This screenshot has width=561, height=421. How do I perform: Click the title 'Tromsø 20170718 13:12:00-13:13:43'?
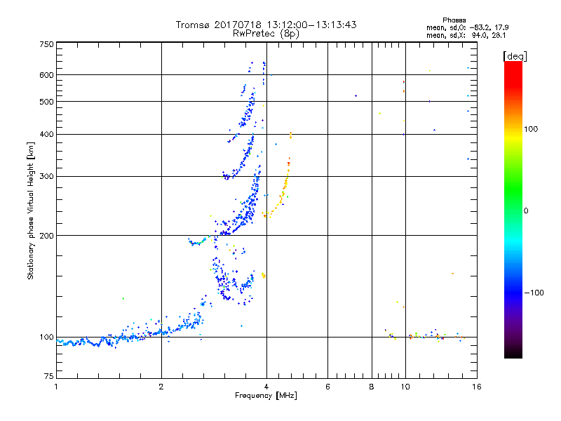point(266,25)
